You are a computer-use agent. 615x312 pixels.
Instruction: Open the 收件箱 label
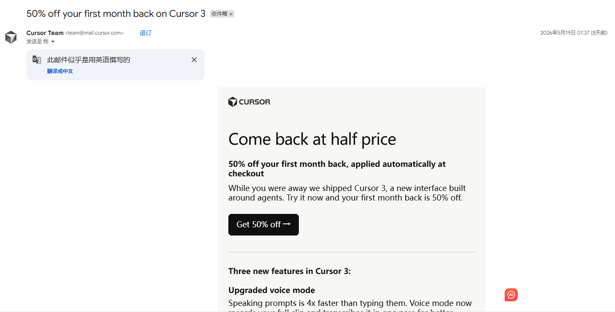(x=219, y=14)
